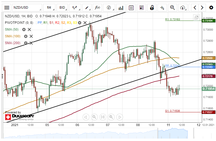Expand the 1H timeframe selector

tap(49, 7)
